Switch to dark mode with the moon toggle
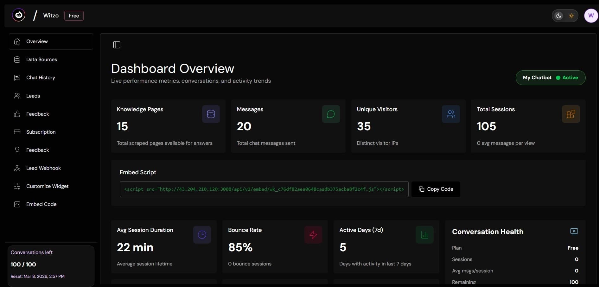This screenshot has width=599, height=287. coord(558,16)
